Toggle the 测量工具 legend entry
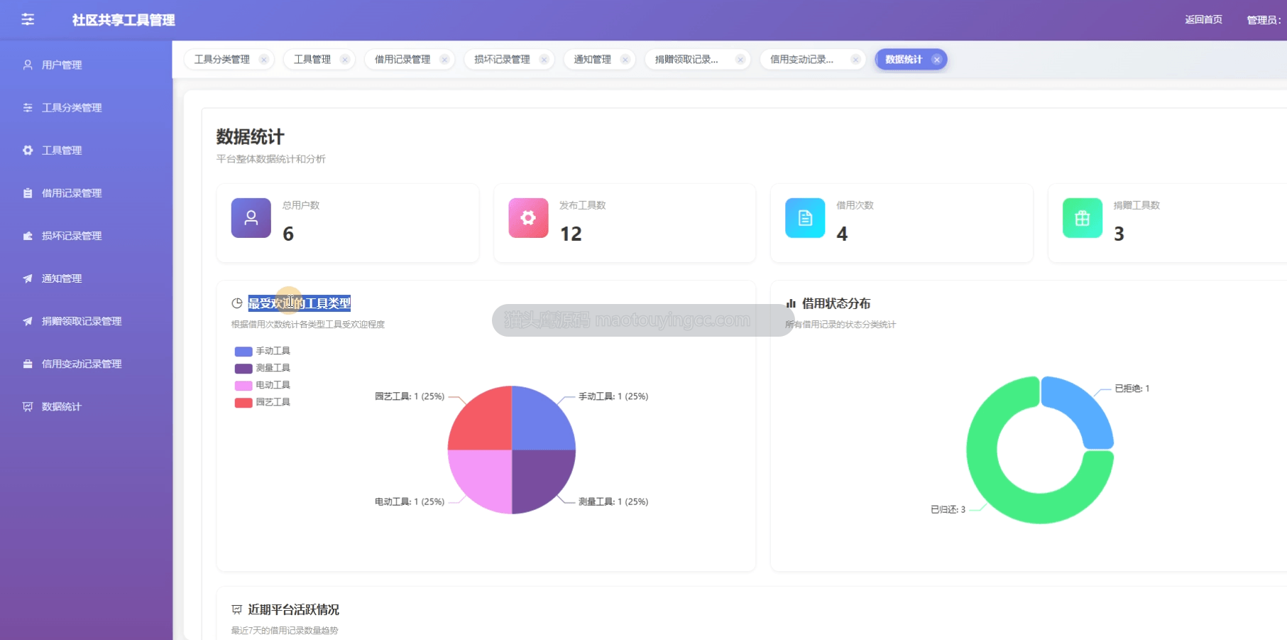1287x640 pixels. pos(262,368)
